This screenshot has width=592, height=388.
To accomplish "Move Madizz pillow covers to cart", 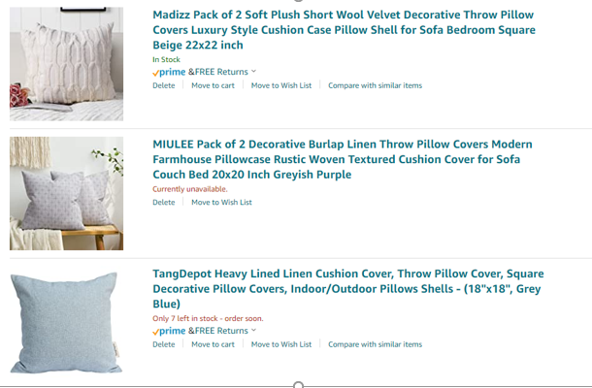I will (213, 85).
